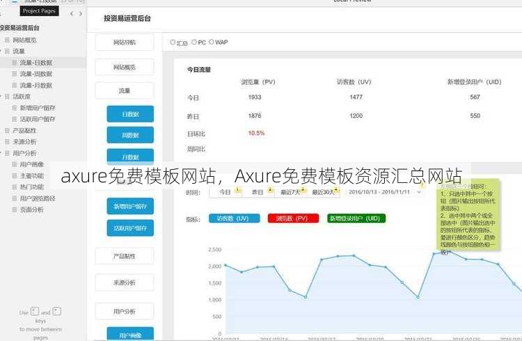Viewport: 522px width, 341px height.
Task: Click the 10.5% day-over-day value
Action: (256, 133)
